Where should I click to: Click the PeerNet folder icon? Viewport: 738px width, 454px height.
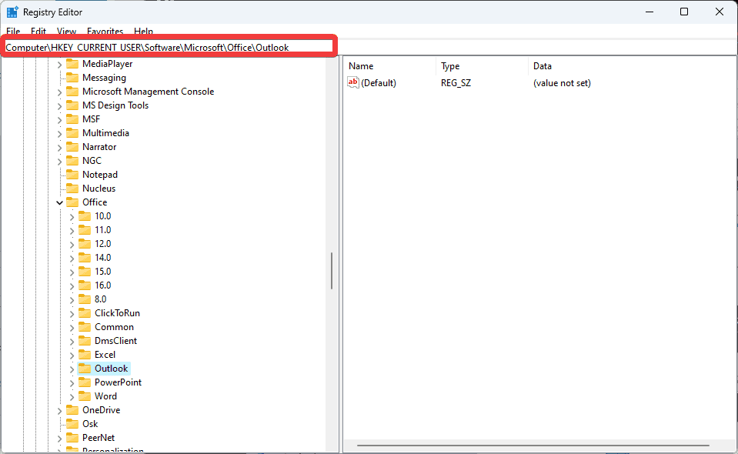click(x=72, y=438)
